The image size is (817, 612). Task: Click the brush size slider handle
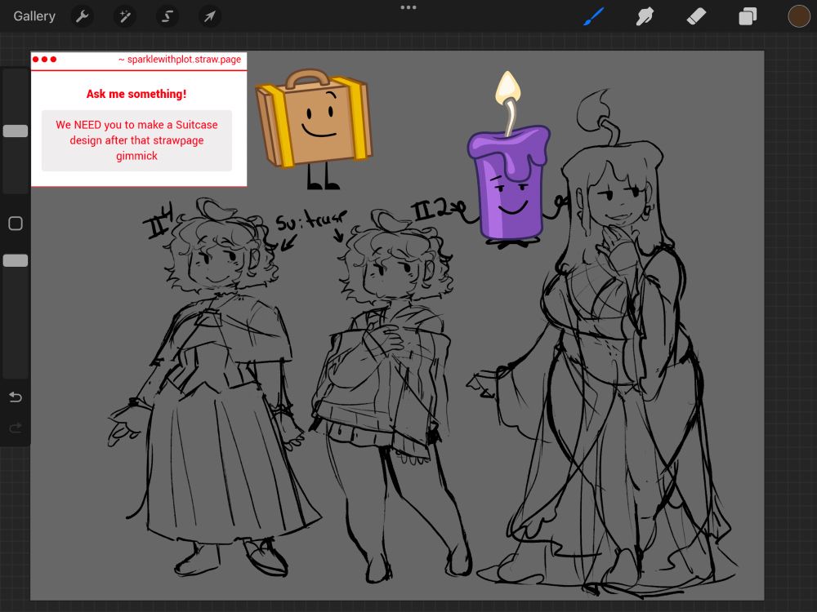(x=16, y=131)
